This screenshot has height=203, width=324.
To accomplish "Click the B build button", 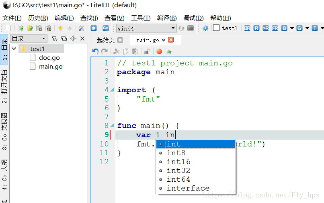I will (x=284, y=28).
